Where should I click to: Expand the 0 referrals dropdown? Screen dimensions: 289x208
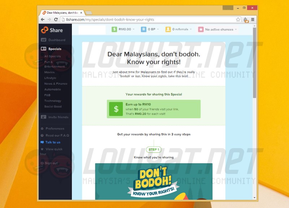click(x=182, y=30)
